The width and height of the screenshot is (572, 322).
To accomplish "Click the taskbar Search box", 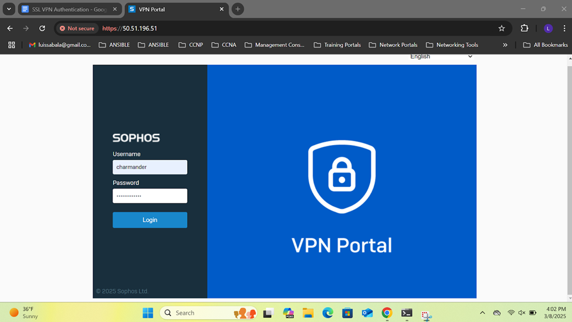I will click(209, 313).
